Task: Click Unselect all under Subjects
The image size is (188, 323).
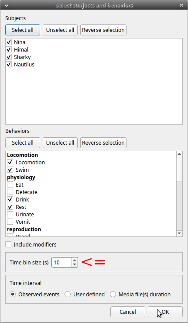Action: (60, 30)
